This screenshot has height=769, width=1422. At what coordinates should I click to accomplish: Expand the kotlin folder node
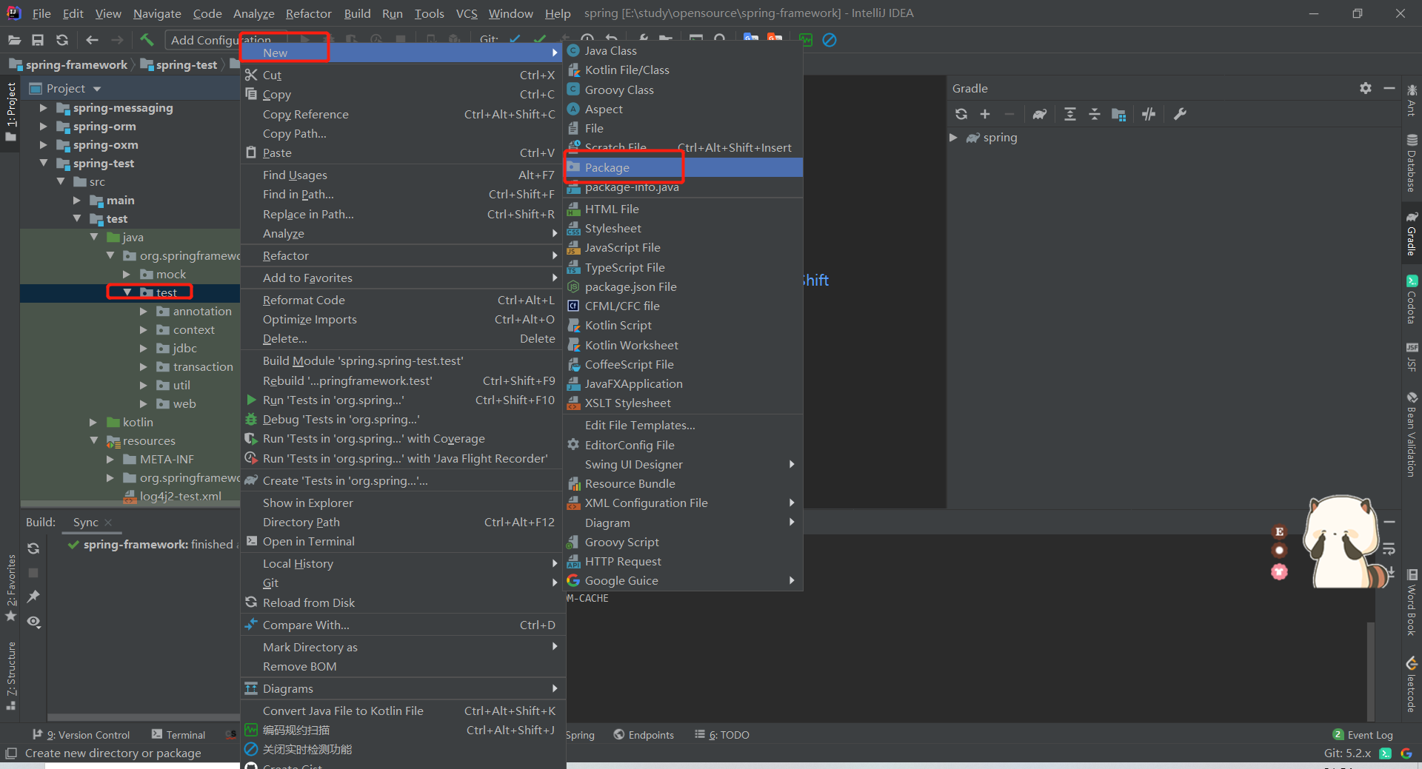coord(93,423)
